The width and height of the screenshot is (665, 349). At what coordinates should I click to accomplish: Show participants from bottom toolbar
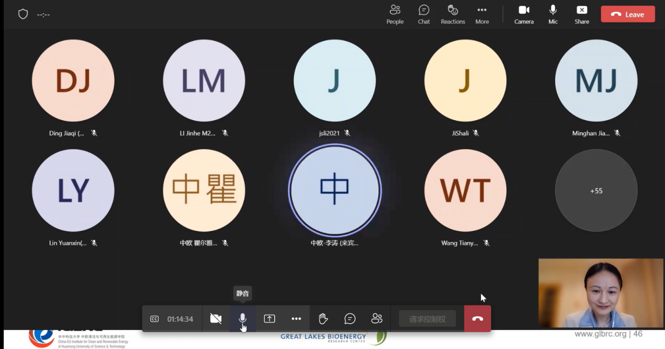point(377,319)
